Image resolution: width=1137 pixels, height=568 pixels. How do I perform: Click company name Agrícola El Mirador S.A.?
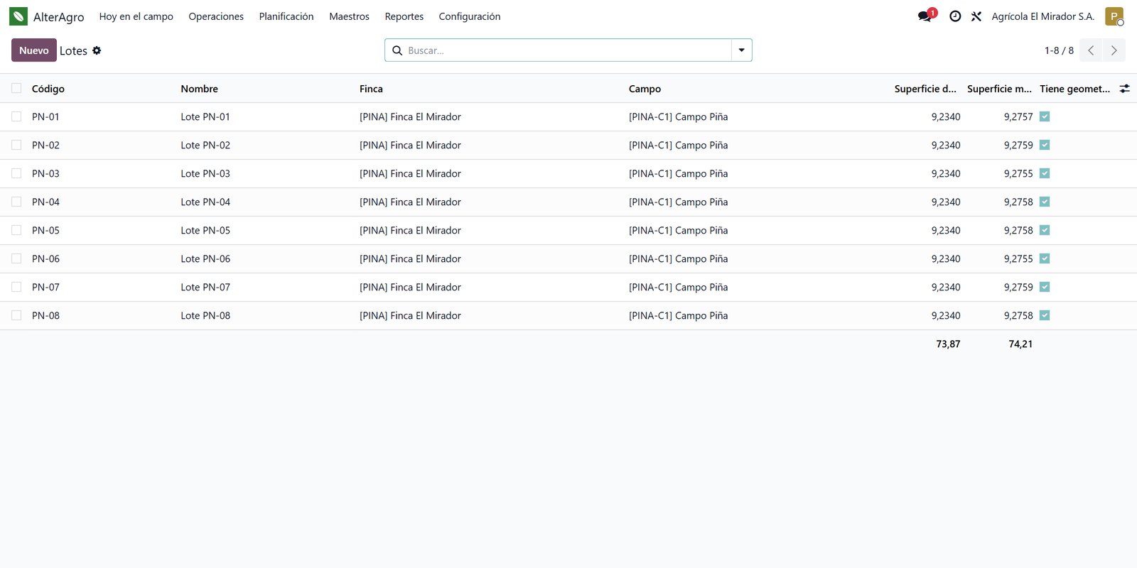(1043, 16)
